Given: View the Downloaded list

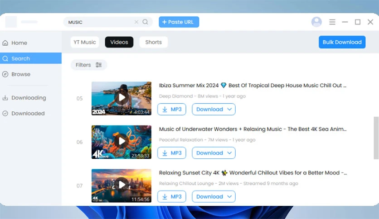Looking at the screenshot, I should pos(31,114).
